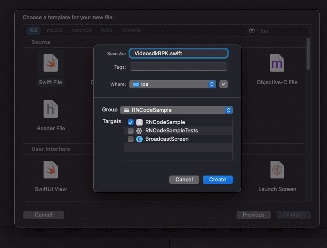Switch to the tvOS platform tab
Screen dimensions: 327x248
coord(107,30)
